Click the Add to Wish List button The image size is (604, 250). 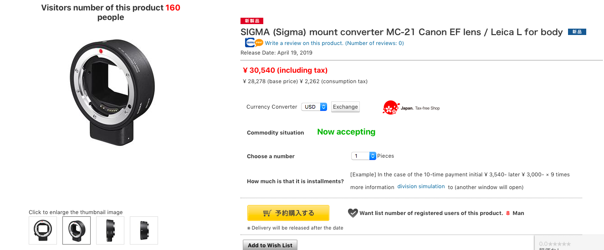(x=270, y=245)
